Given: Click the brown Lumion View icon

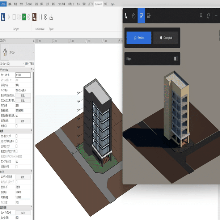Looking at the screenshot, I should pyautogui.click(x=34, y=17).
